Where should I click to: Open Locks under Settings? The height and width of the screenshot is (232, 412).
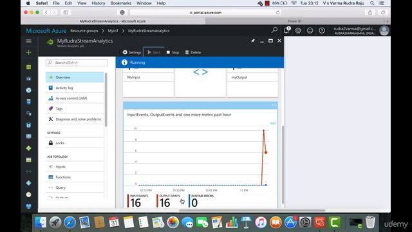[x=75, y=143]
